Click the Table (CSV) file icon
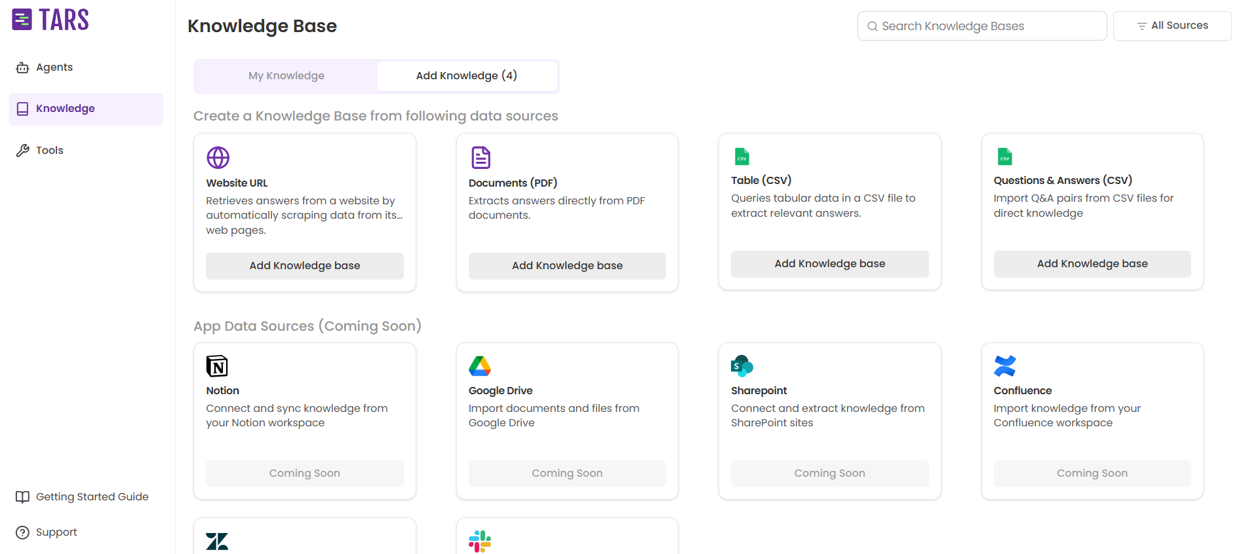Image resolution: width=1243 pixels, height=554 pixels. pos(741,157)
